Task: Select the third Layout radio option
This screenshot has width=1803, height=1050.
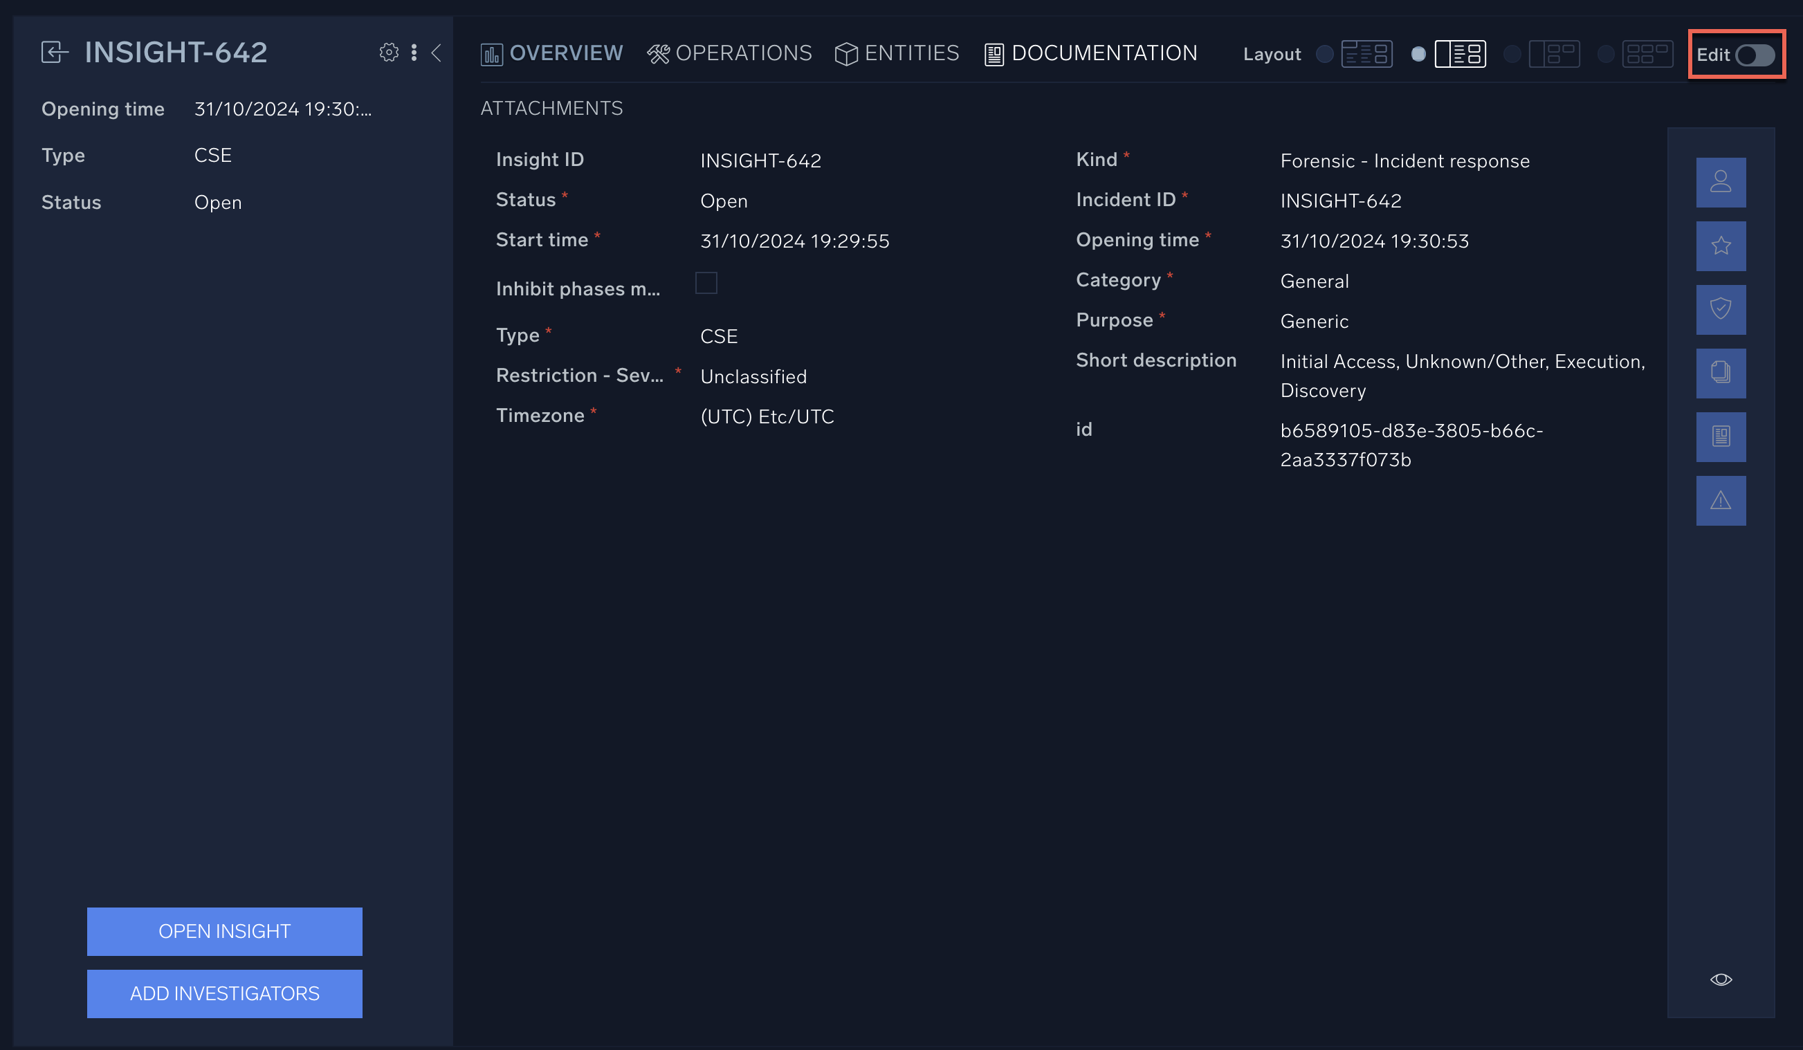Action: pyautogui.click(x=1511, y=55)
